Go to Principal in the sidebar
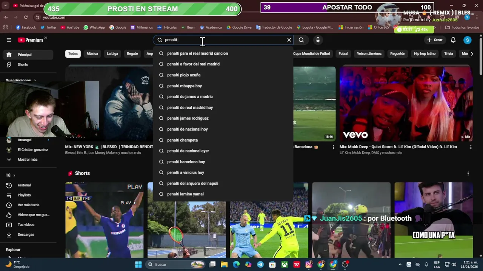Screen dimensions: 483x271 pyautogui.click(x=28, y=55)
